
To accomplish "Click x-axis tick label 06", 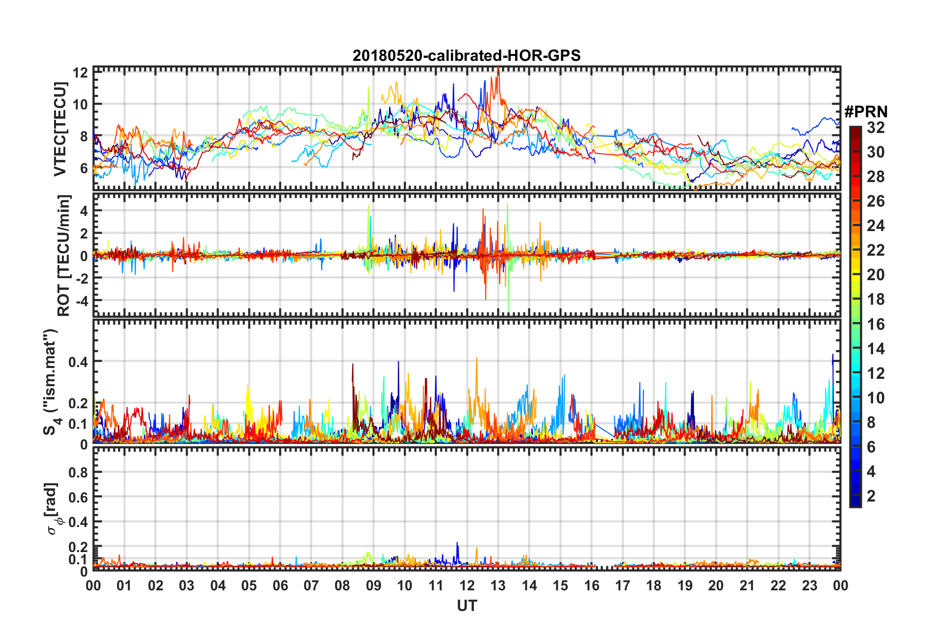I will pos(280,585).
